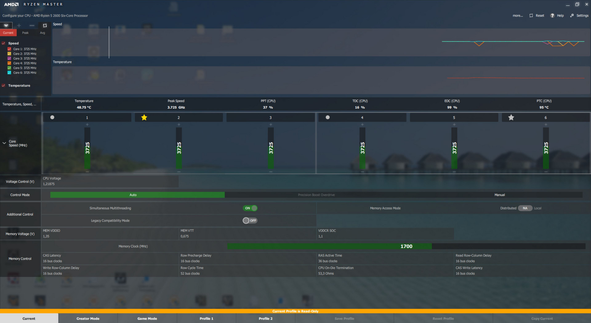Click the circle marker on core 1
This screenshot has width=591, height=323.
(52, 117)
